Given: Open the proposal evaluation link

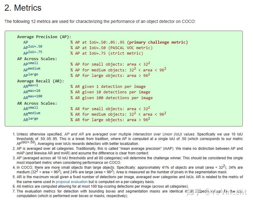Looking at the screenshot, I should pyautogui.click(x=71, y=182).
